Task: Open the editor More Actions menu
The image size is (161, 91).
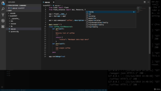Action: (x=148, y=2)
